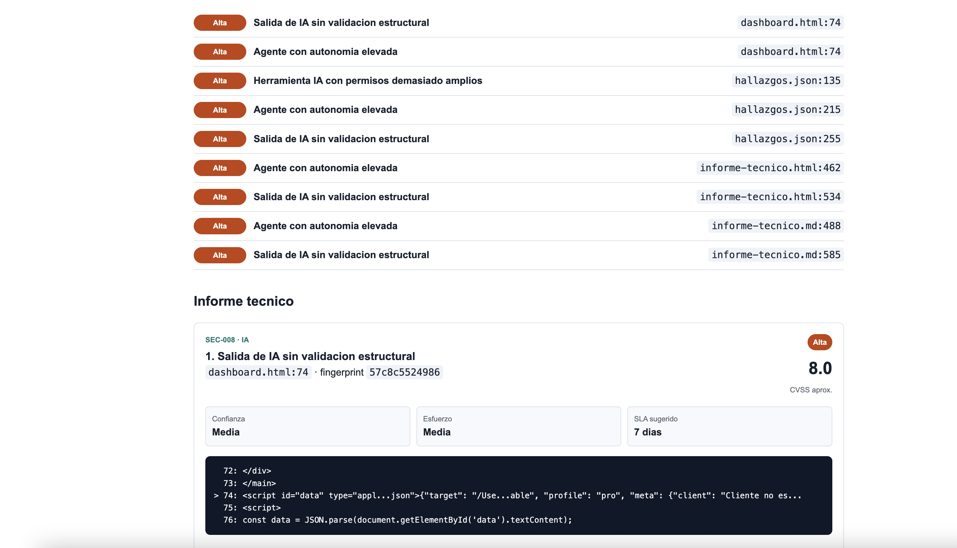The image size is (957, 548).
Task: Click the informe-tecnico.md:488 file reference
Action: coord(776,226)
